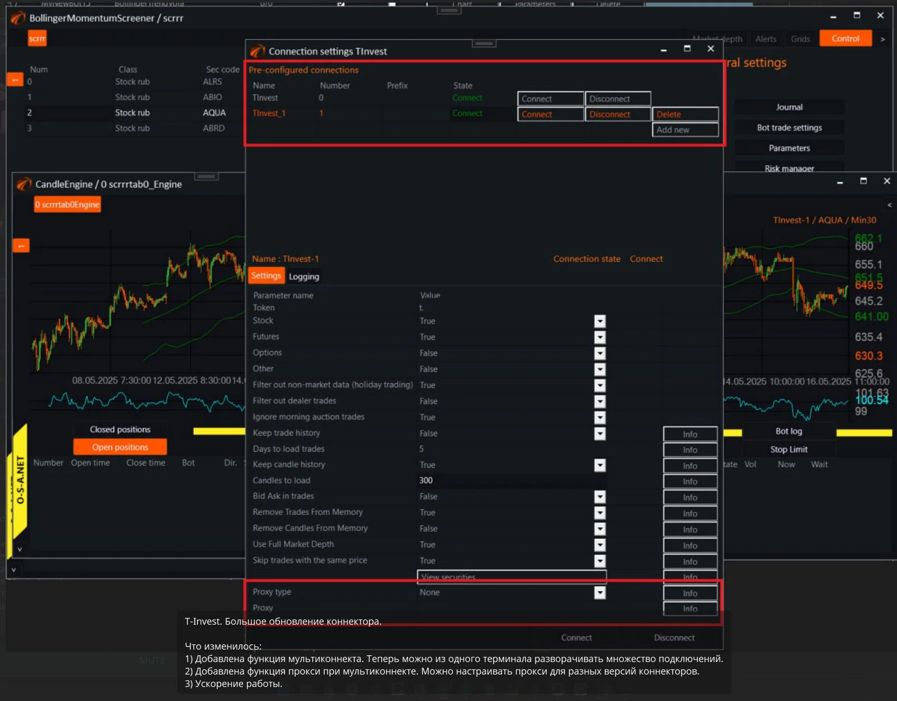
Task: Click the orange scrrr tab button
Action: (37, 38)
